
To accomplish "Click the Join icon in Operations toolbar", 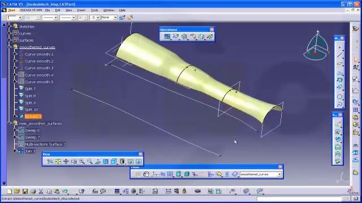I will tap(167, 36).
